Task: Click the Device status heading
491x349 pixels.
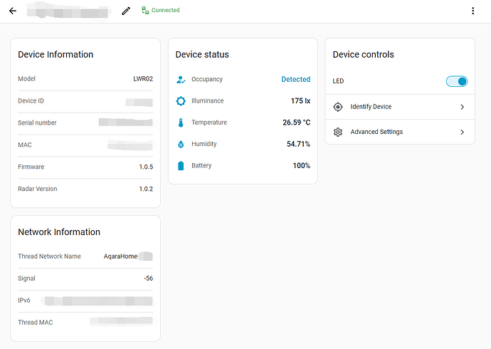Action: pyautogui.click(x=202, y=55)
